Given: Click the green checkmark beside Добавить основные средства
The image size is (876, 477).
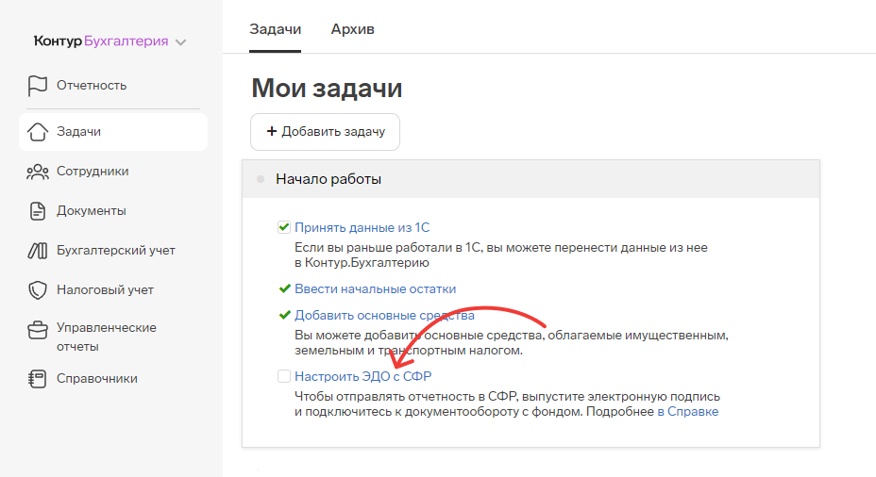Looking at the screenshot, I should [x=284, y=315].
